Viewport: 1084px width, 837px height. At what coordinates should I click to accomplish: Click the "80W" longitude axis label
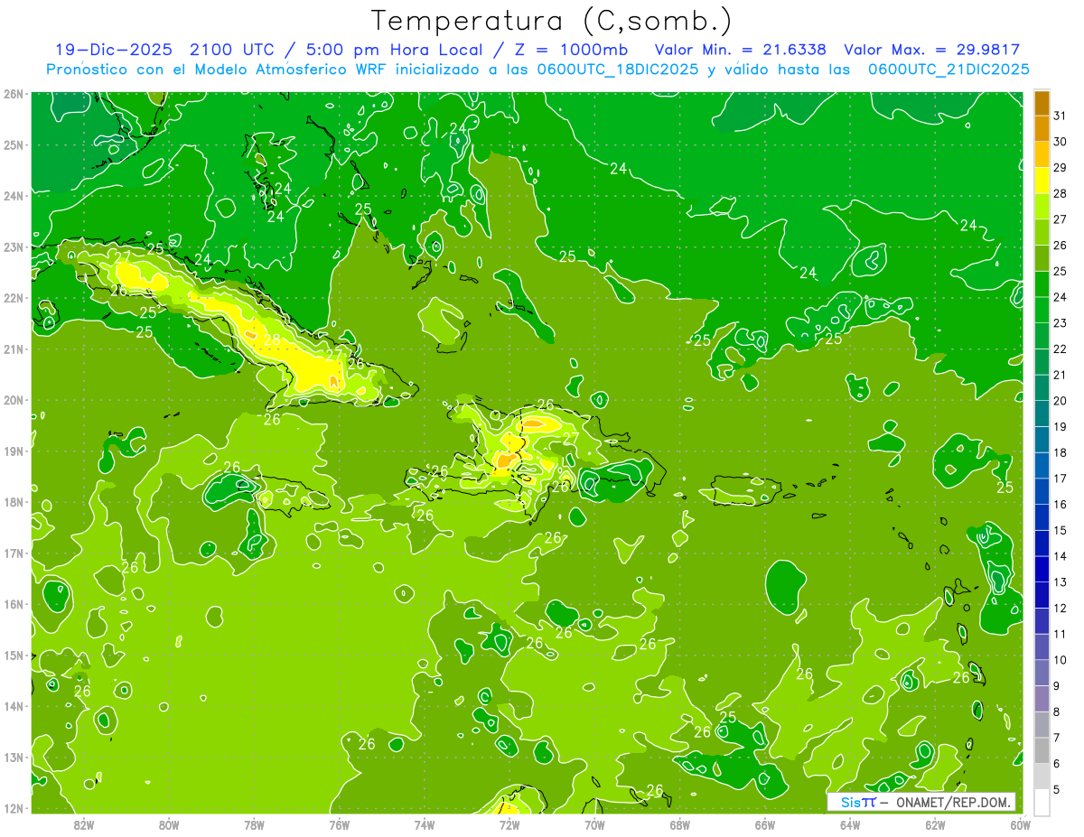pyautogui.click(x=169, y=823)
